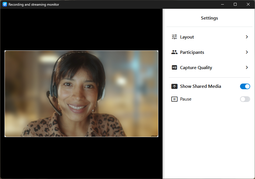Click the app logo in the title bar
Viewport: 255px width, 179px height.
click(5, 5)
